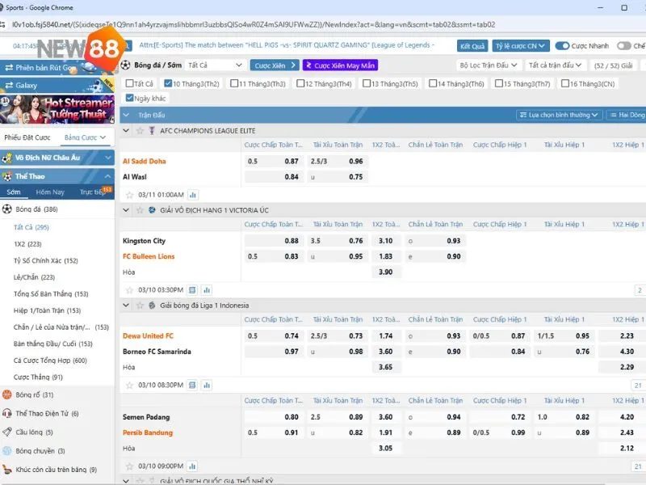Open scoreboard icon for Dewa United match
This screenshot has height=485, width=646.
(x=192, y=385)
